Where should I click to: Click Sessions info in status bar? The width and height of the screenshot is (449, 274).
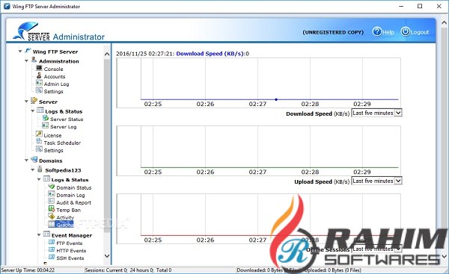(128, 270)
